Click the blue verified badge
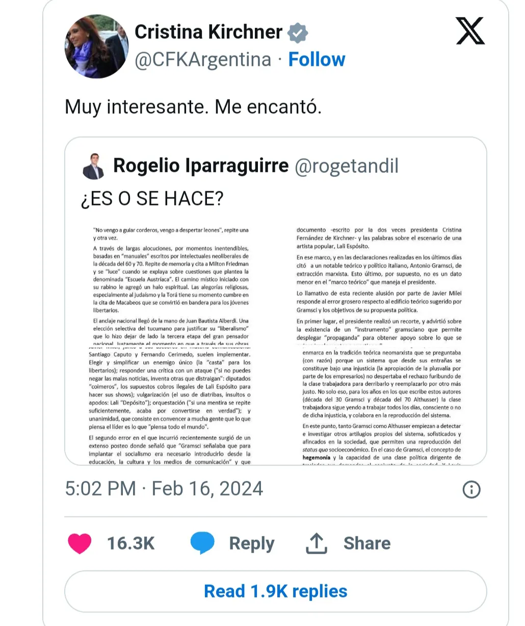The image size is (525, 626). 298,33
